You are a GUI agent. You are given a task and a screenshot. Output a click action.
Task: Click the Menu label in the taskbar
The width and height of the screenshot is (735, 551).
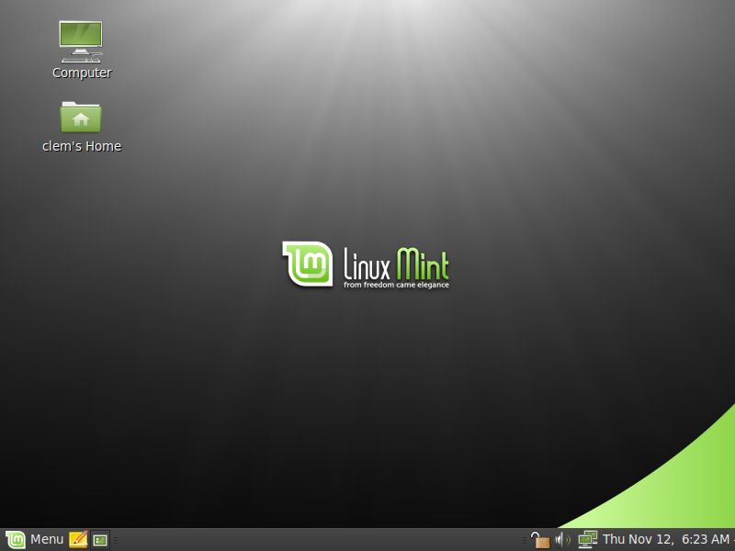(x=46, y=539)
